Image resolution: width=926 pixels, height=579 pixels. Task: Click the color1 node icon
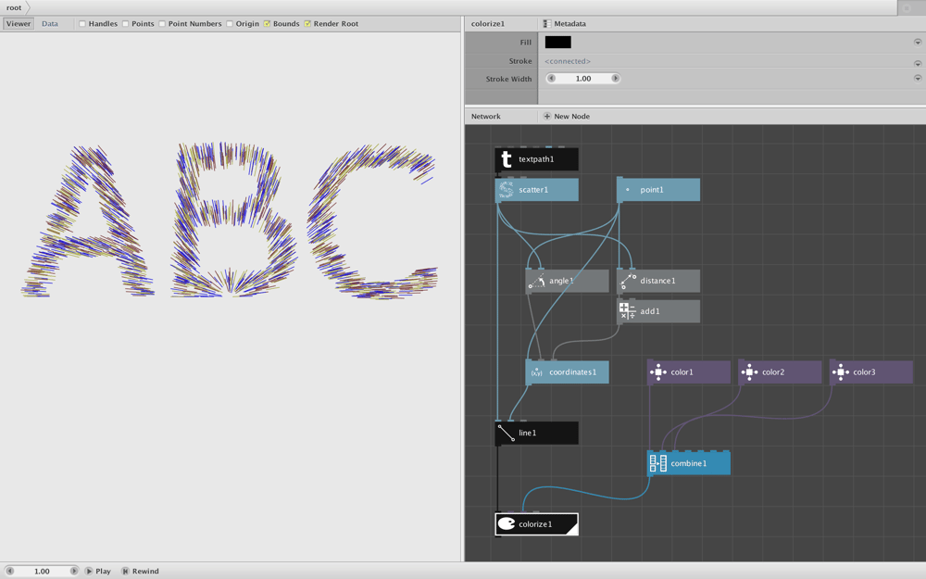click(x=657, y=372)
